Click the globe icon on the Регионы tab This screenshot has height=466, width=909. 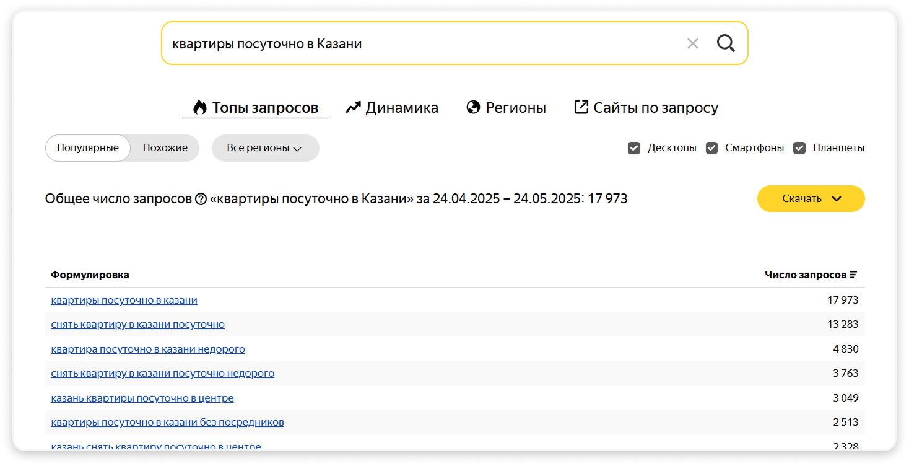(472, 107)
